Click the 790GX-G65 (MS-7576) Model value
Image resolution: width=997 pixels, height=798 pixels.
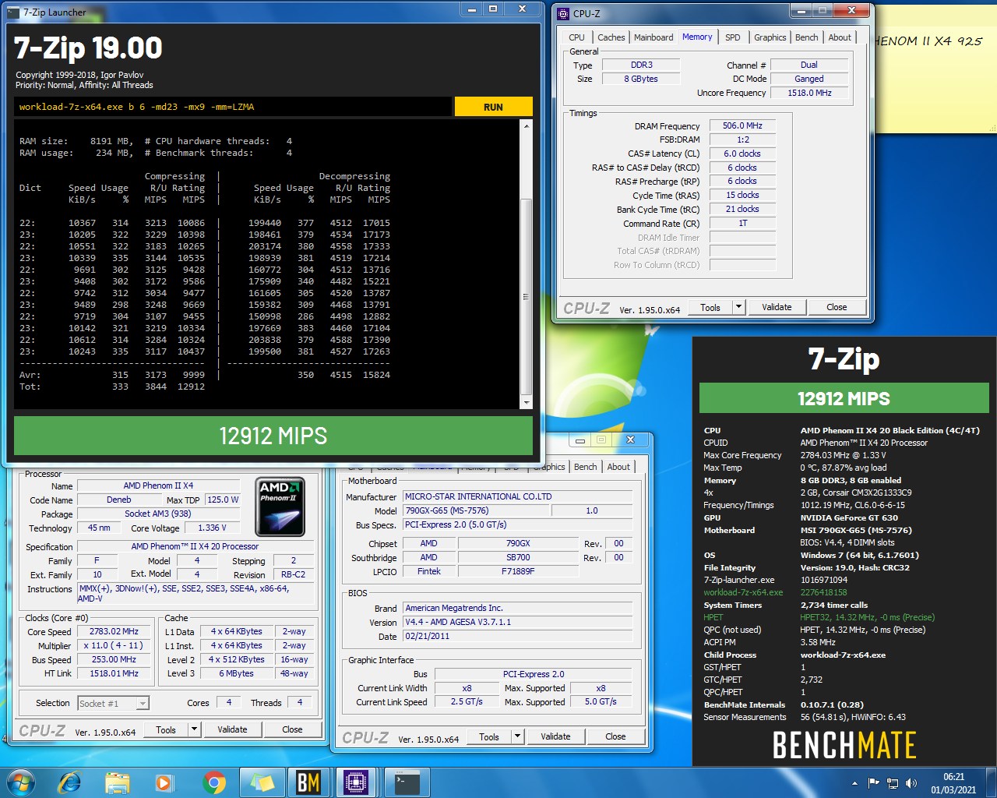click(477, 510)
